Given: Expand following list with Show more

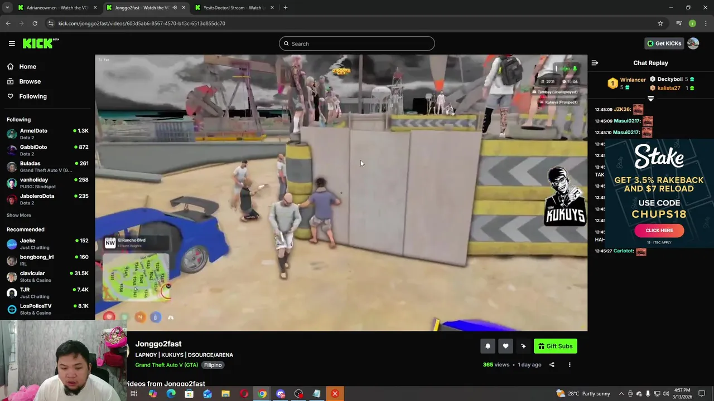Looking at the screenshot, I should (19, 215).
